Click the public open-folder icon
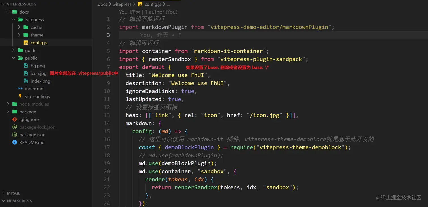Viewport: 428px width, 207px height. [20, 58]
